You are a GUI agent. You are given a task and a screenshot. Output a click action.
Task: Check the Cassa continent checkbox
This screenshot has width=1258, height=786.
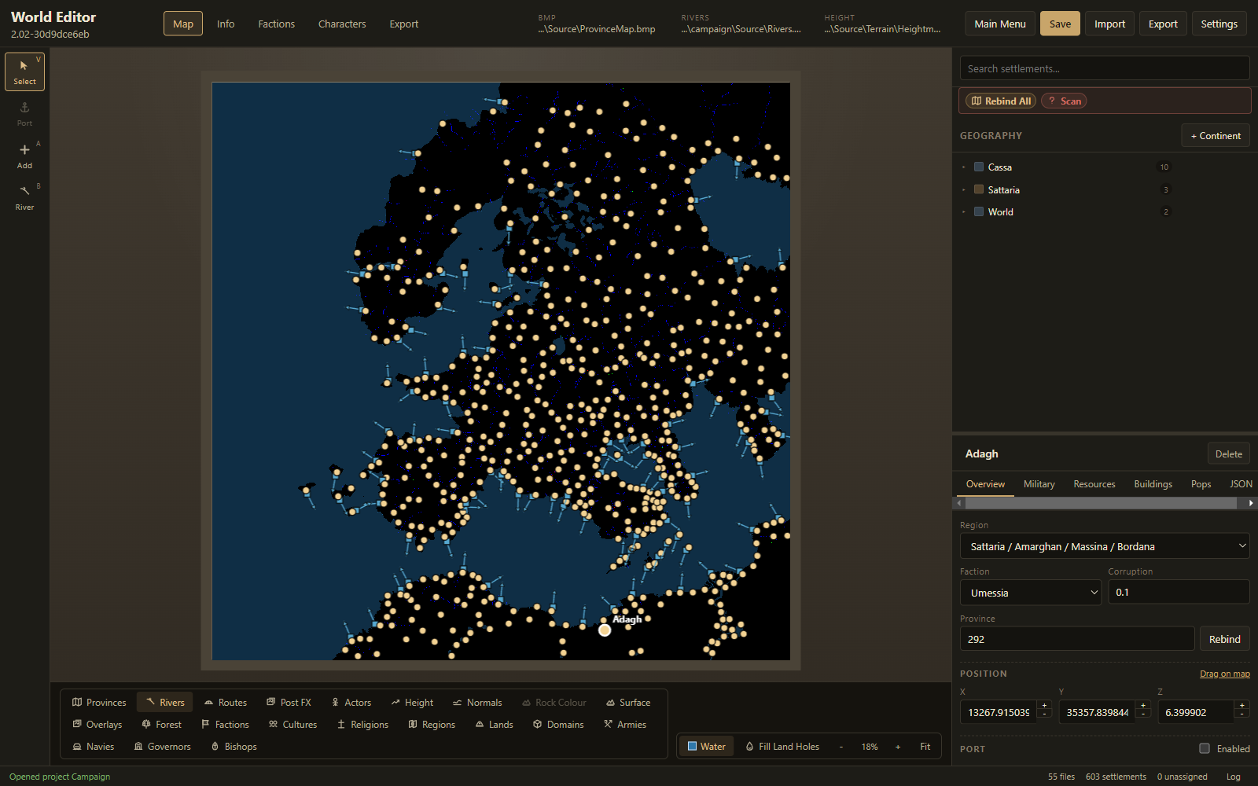[x=979, y=167]
